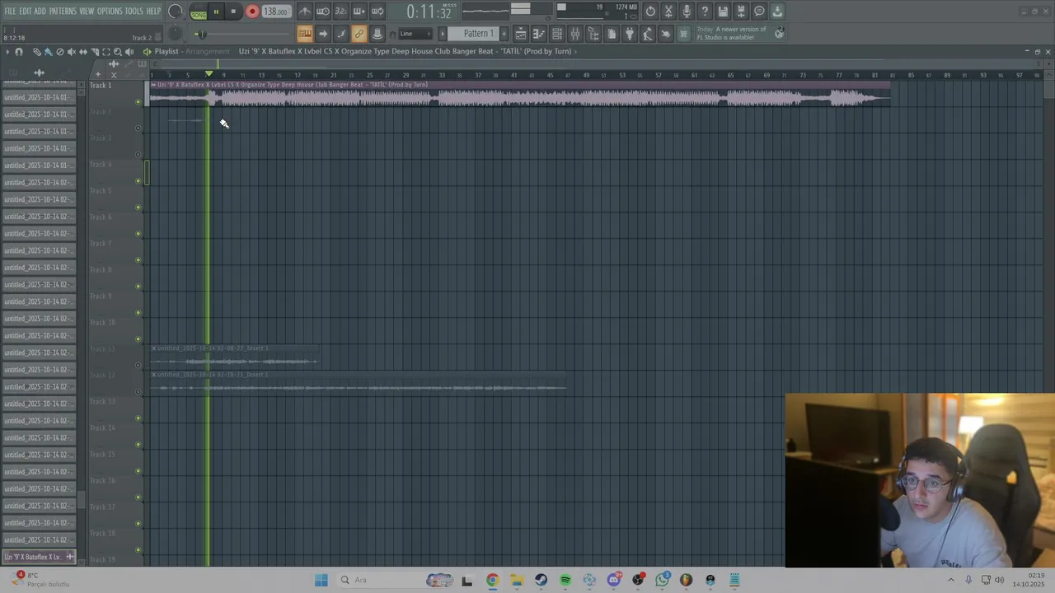The width and height of the screenshot is (1055, 593).
Task: Open the FILE menu
Action: pos(10,12)
